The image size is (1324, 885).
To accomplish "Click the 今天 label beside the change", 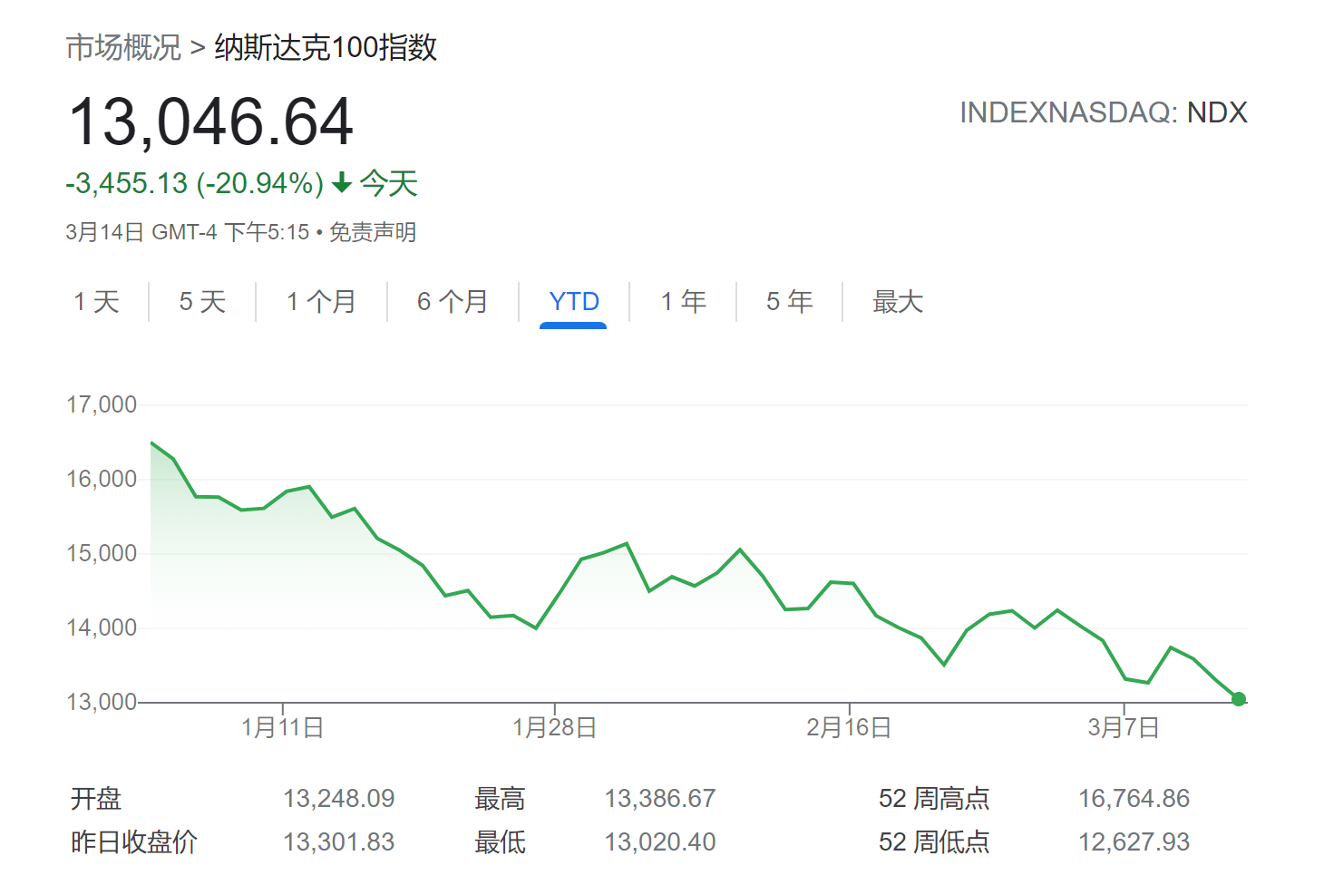I will pos(389,183).
